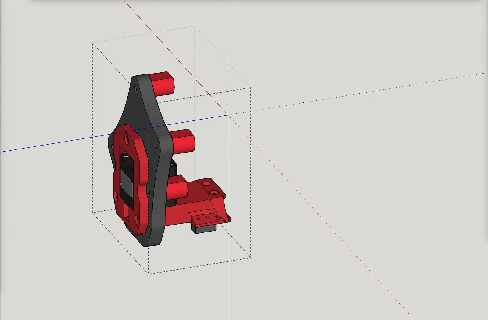The width and height of the screenshot is (488, 320).
Task: Select the middle red cylindrical standoff
Action: [x=183, y=141]
